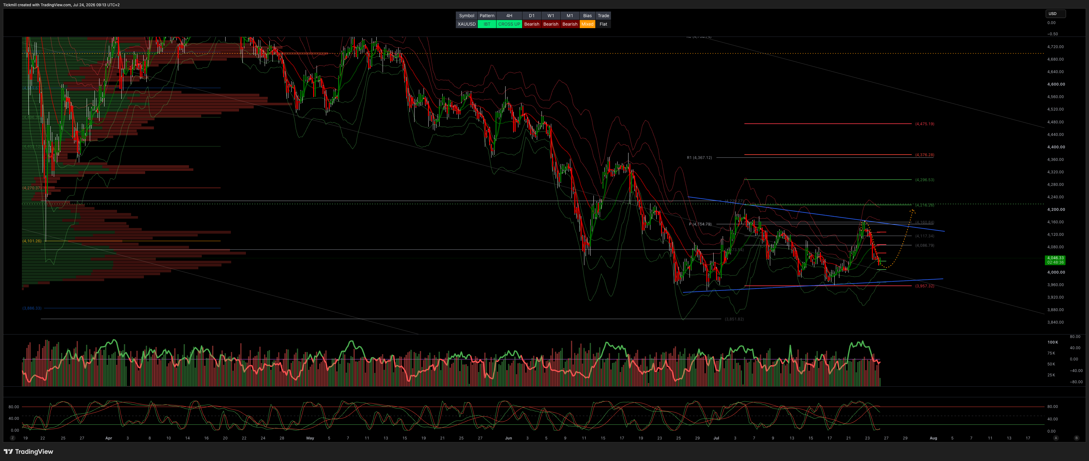Click the 100 K volume axis label
Screen dimensions: 1089x461
pyautogui.click(x=1053, y=342)
